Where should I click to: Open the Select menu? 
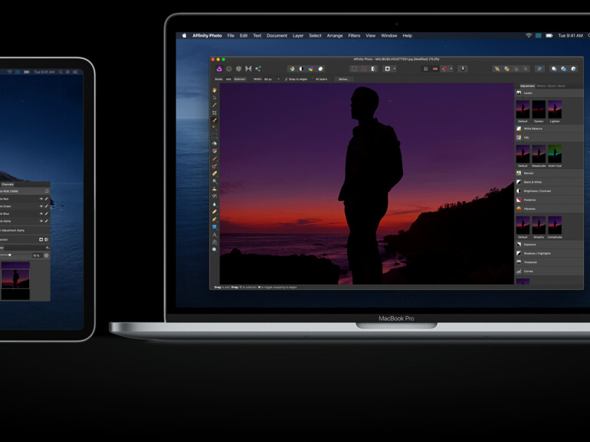click(316, 36)
